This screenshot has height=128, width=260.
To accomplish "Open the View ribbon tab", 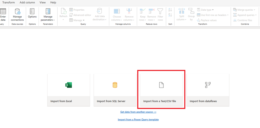I will click(x=43, y=3).
